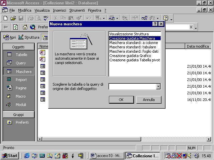
Task: Click the volume speaker tray icon
Action: [190, 156]
